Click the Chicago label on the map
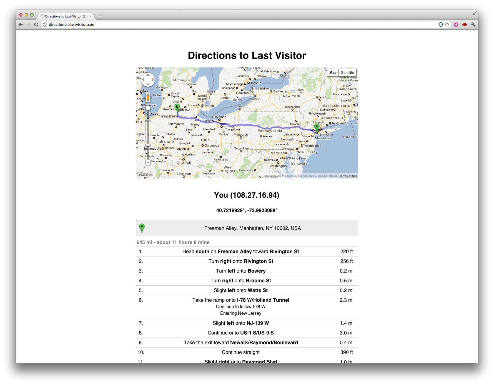 (x=152, y=114)
